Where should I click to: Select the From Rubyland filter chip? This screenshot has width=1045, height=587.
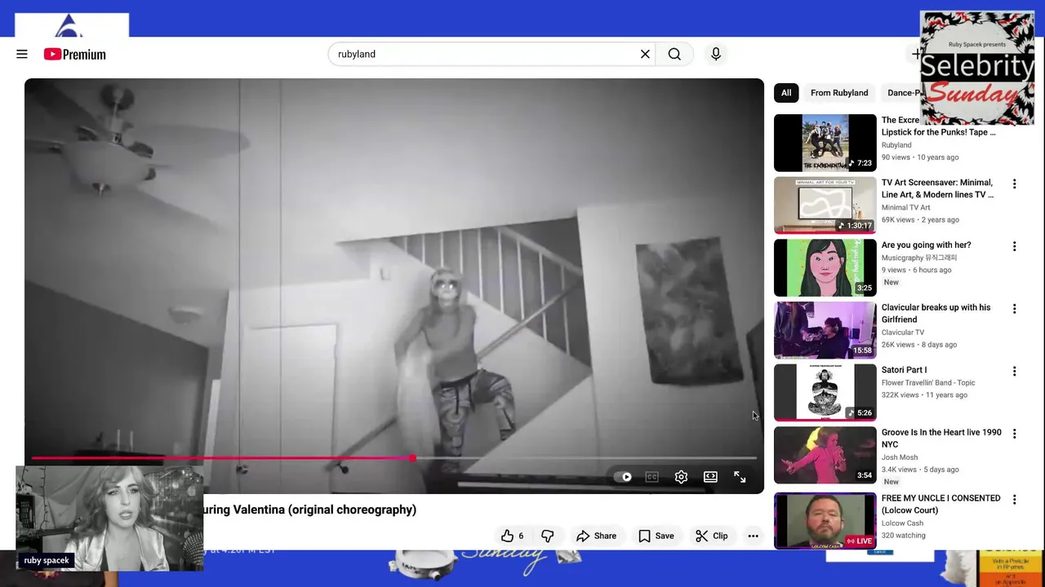click(839, 93)
